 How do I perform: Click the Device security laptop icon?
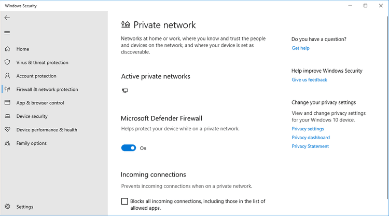(x=7, y=116)
